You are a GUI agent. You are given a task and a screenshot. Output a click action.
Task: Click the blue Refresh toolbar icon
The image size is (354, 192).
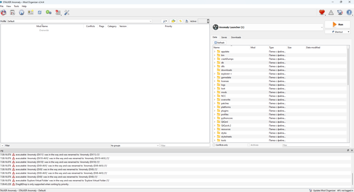(40, 12)
